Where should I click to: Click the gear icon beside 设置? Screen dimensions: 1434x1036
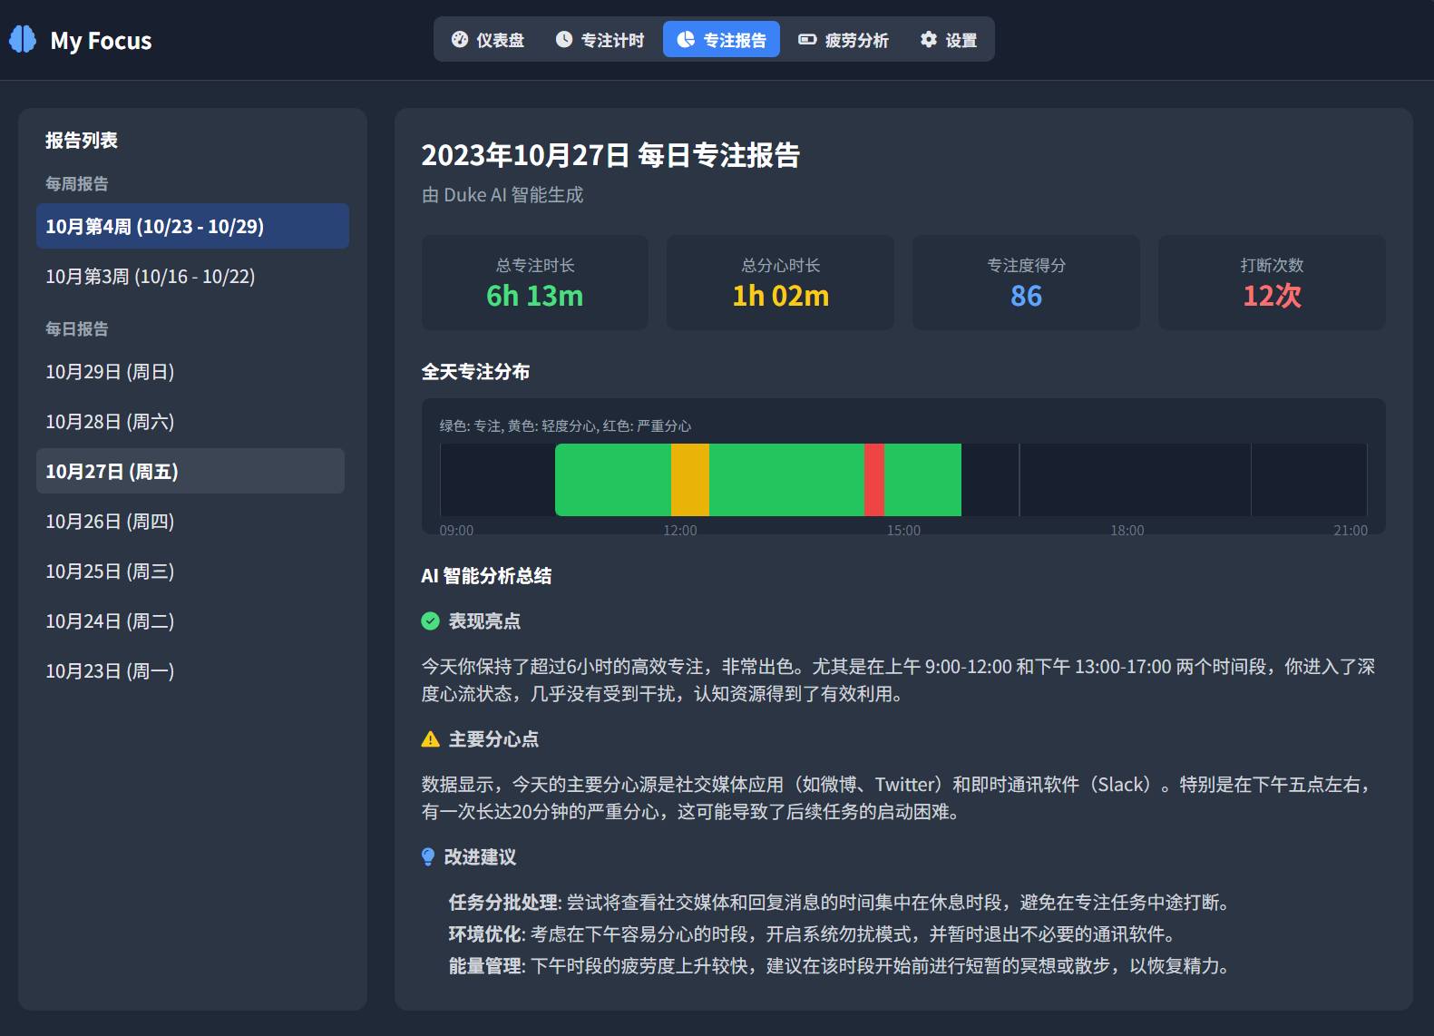[x=929, y=39]
